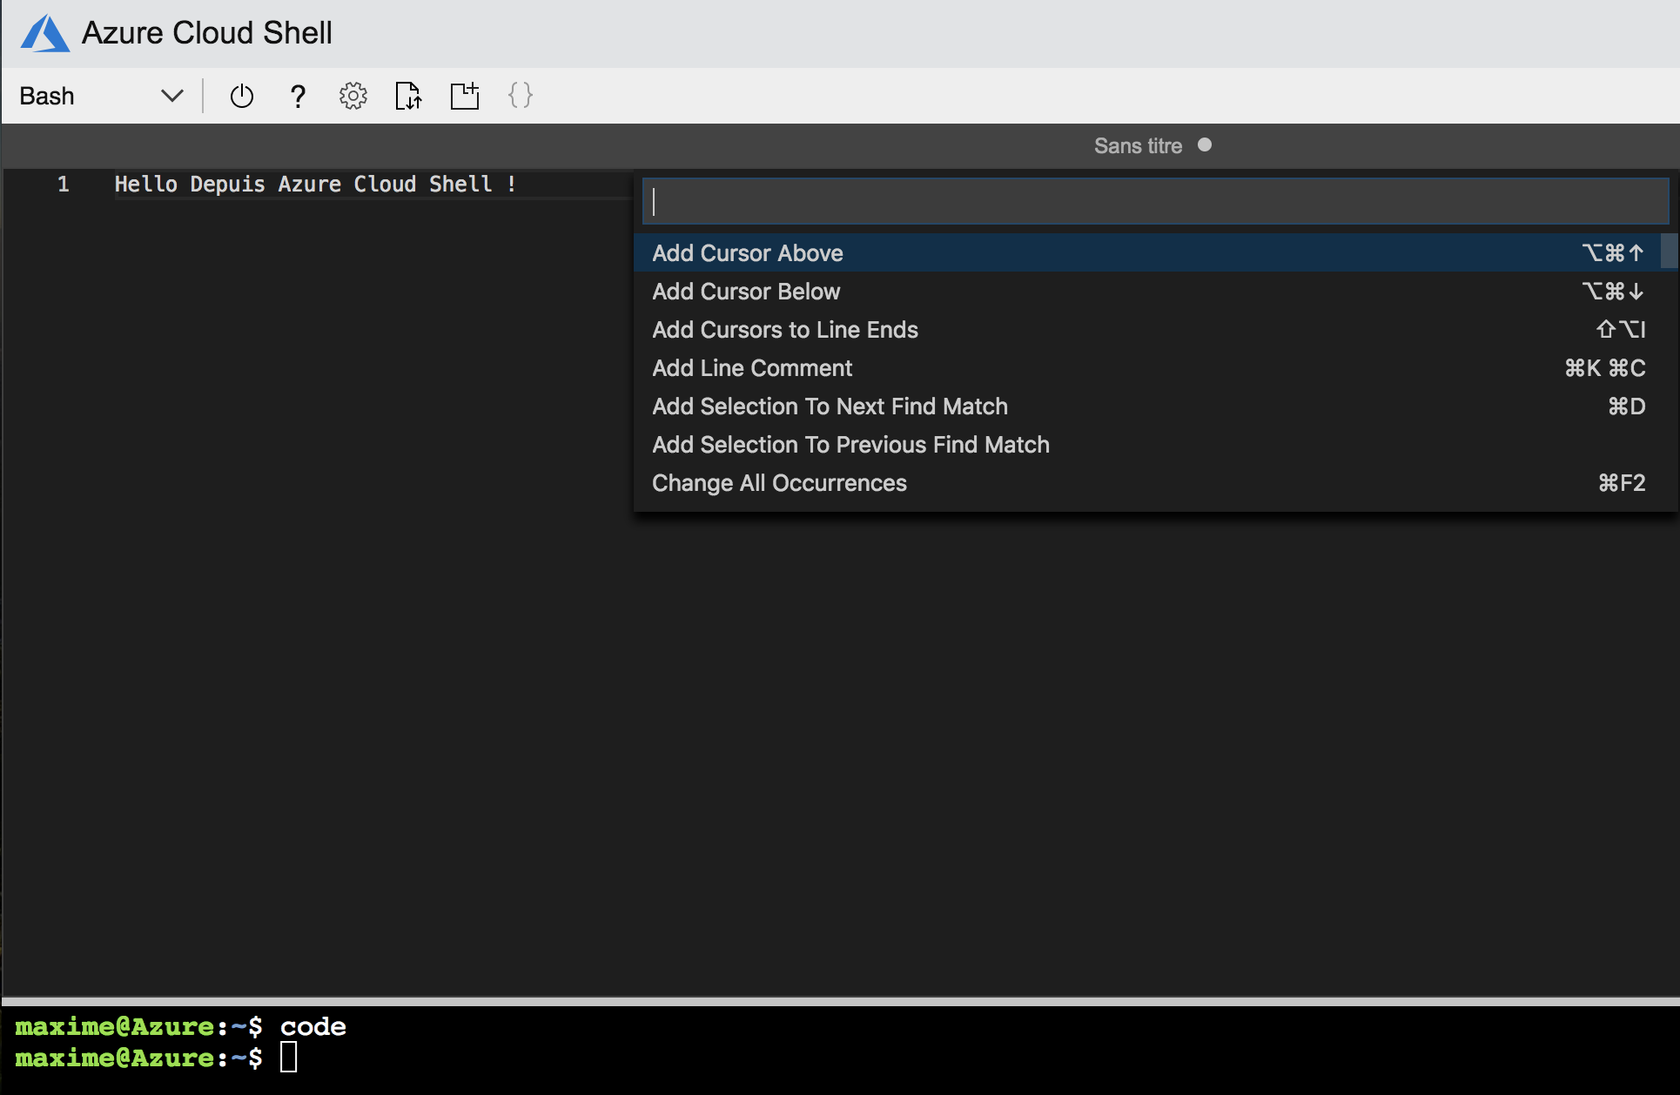Open a new session with the new session icon
The width and height of the screenshot is (1680, 1095).
tap(464, 96)
